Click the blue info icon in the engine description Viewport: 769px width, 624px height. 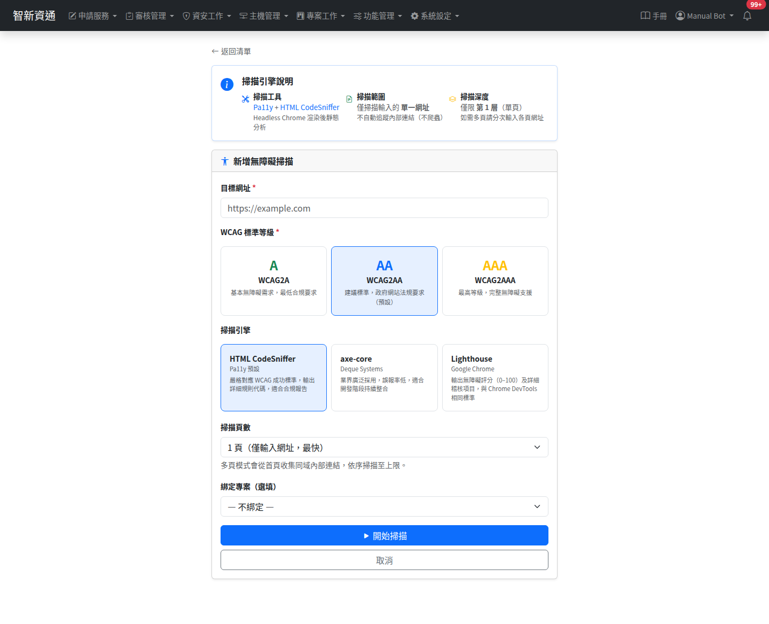227,84
